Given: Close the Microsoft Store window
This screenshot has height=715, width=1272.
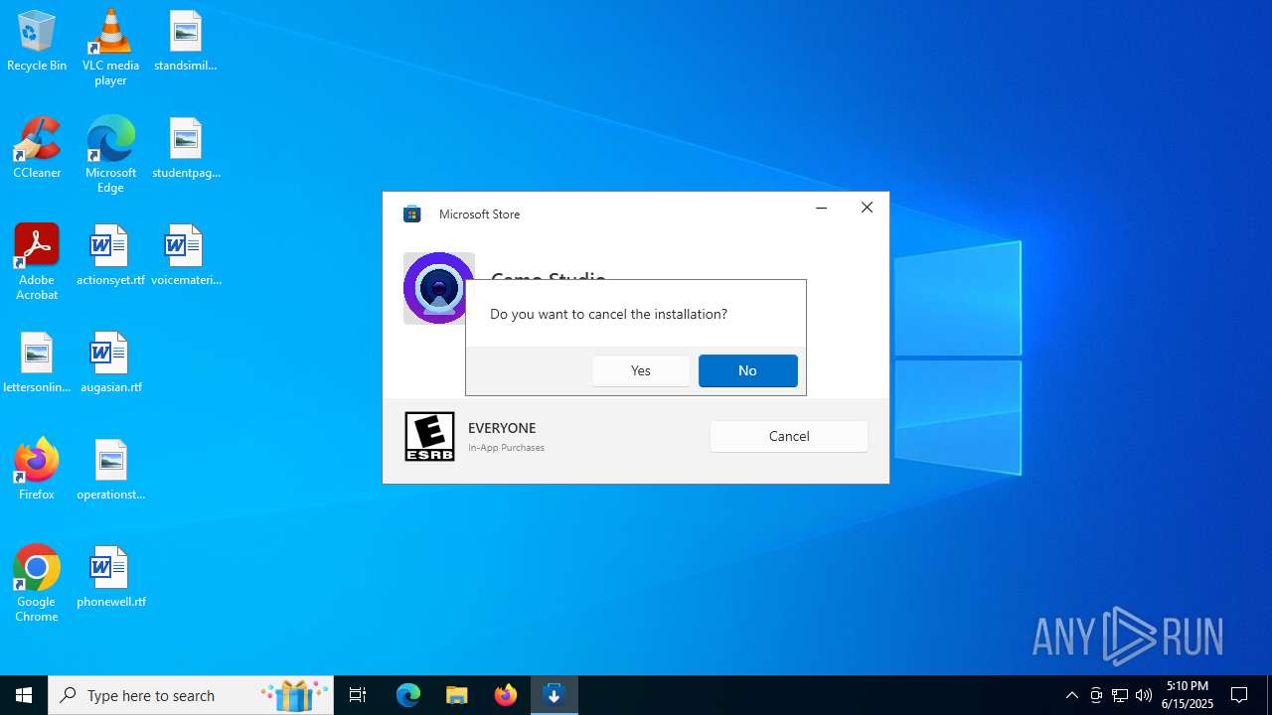Looking at the screenshot, I should click(x=868, y=209).
